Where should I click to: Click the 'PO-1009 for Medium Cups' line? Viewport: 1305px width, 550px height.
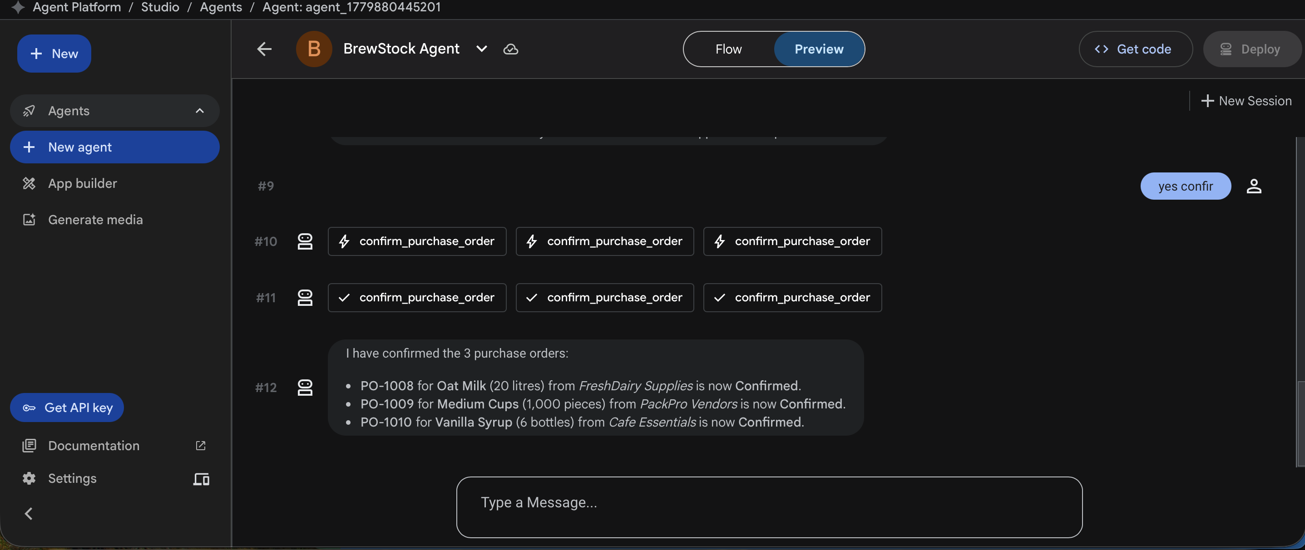(x=603, y=404)
